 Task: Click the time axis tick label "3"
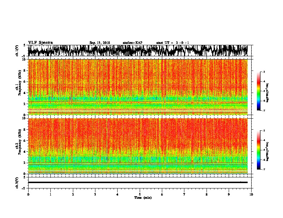95,194
